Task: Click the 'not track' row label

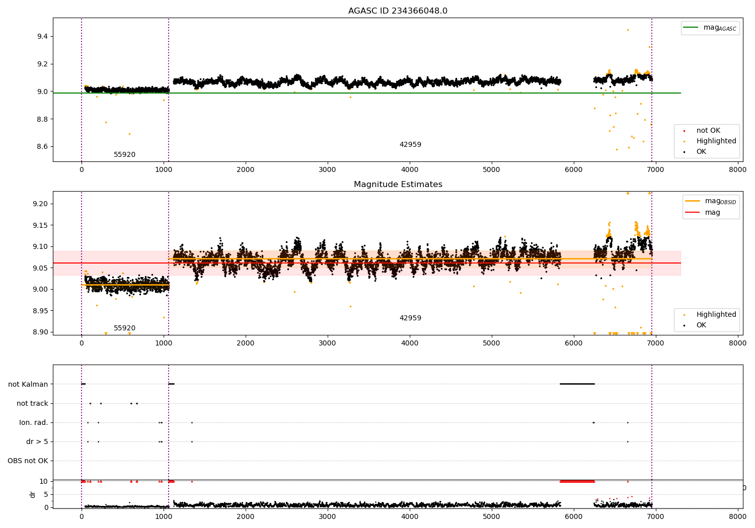Action: 32,404
